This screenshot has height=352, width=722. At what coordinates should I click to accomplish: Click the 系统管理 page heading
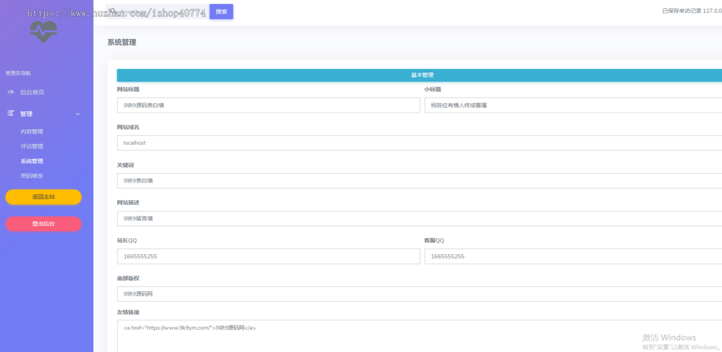pos(122,43)
